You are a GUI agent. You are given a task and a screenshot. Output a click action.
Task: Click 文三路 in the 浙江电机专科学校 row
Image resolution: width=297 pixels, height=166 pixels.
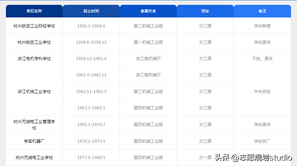205,59
